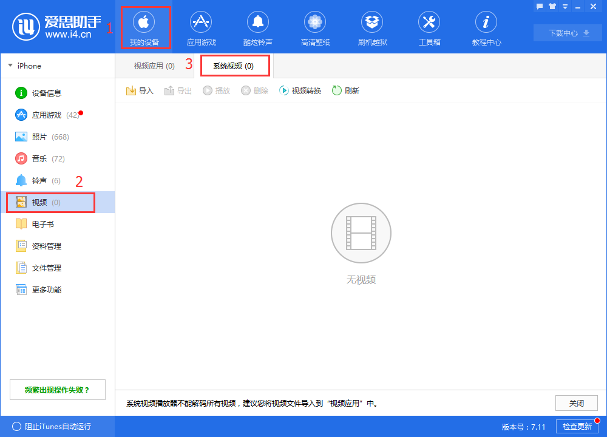Toggle 阻止iTunes自动运行 option
Screen dimensions: 607x437
pyautogui.click(x=52, y=426)
